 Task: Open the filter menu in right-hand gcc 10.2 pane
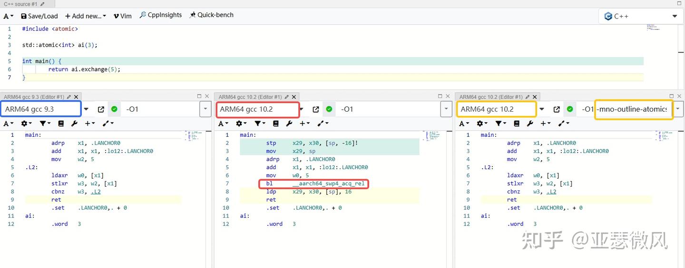pos(500,124)
